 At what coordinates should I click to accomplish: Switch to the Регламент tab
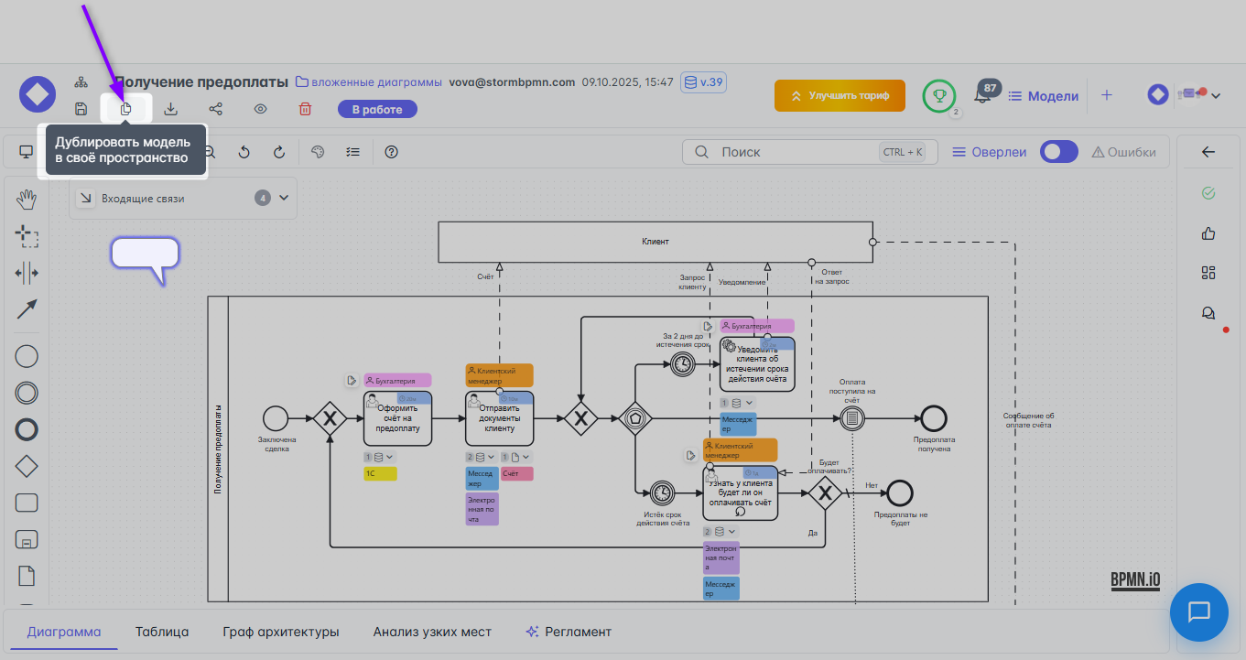tap(569, 632)
